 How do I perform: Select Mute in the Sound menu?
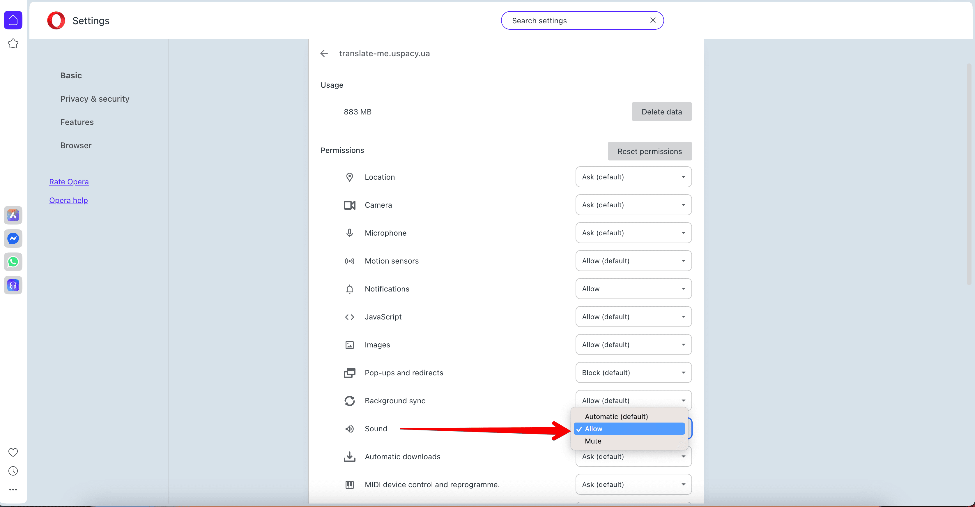coord(629,441)
